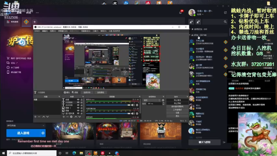Open first mixer channel settings gear

[137, 105]
